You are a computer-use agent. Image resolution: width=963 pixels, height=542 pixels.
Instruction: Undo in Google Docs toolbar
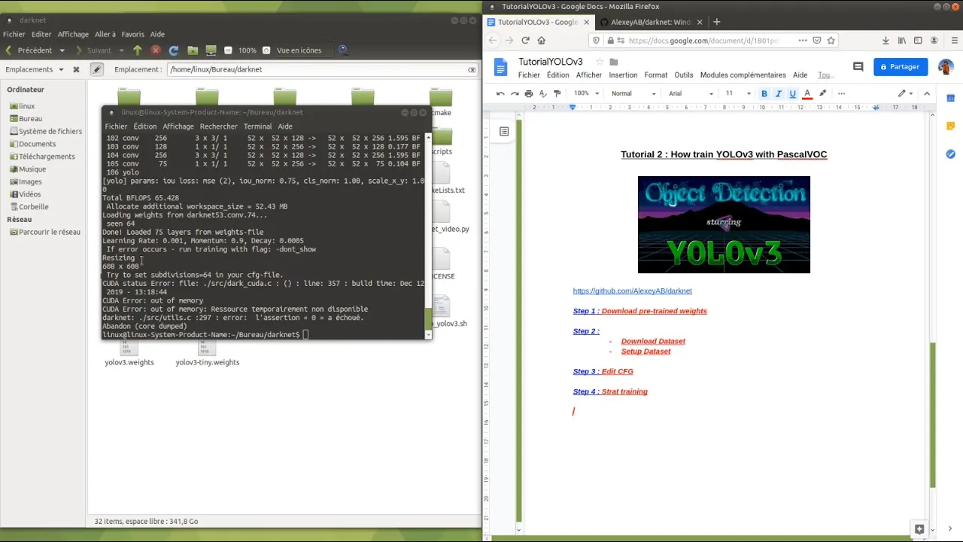click(500, 93)
